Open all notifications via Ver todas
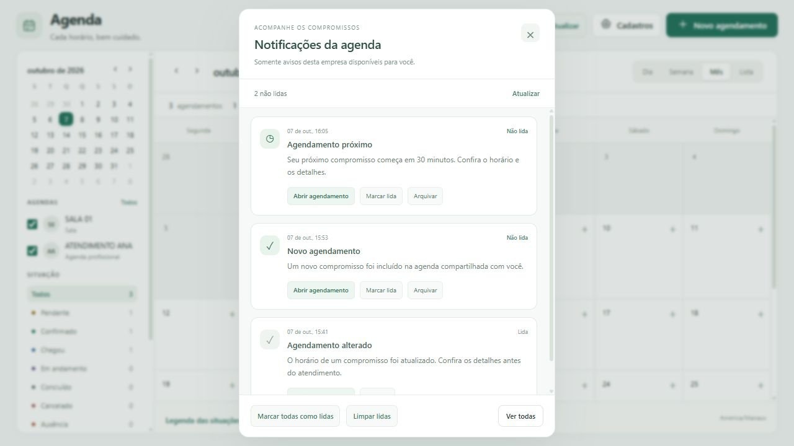794x446 pixels. click(520, 416)
